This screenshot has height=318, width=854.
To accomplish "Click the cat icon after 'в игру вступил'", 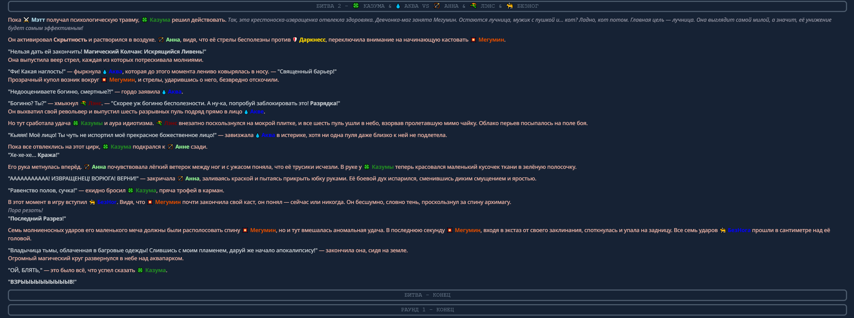I will pos(92,202).
